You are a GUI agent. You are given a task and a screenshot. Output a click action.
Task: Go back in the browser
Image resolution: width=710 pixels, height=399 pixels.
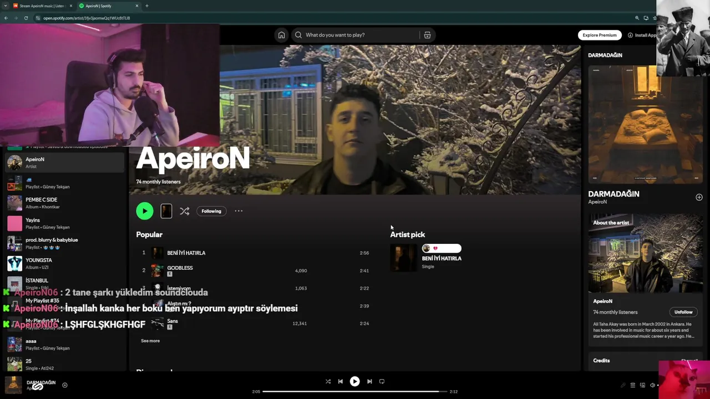coord(6,18)
